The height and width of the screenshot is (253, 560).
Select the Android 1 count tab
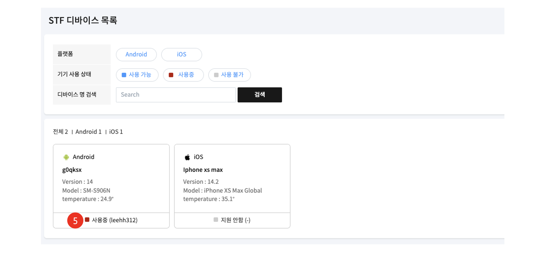pos(88,132)
